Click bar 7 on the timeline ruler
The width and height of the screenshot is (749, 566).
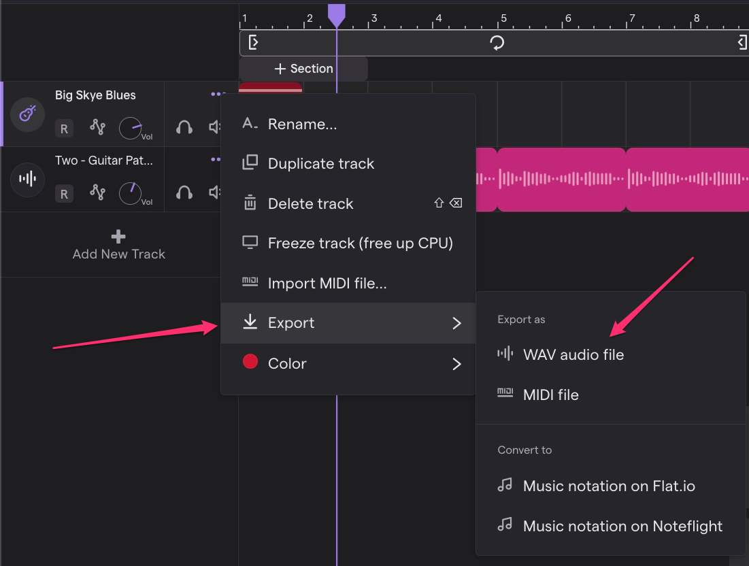point(632,18)
